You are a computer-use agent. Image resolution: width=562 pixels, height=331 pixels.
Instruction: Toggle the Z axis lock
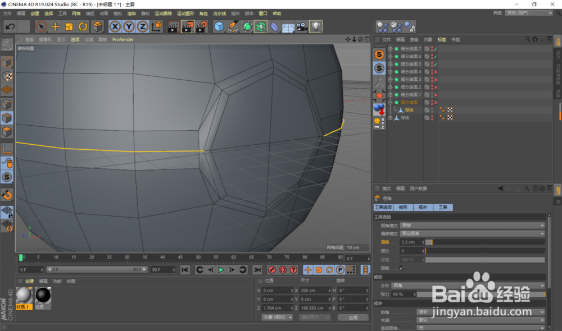(143, 26)
